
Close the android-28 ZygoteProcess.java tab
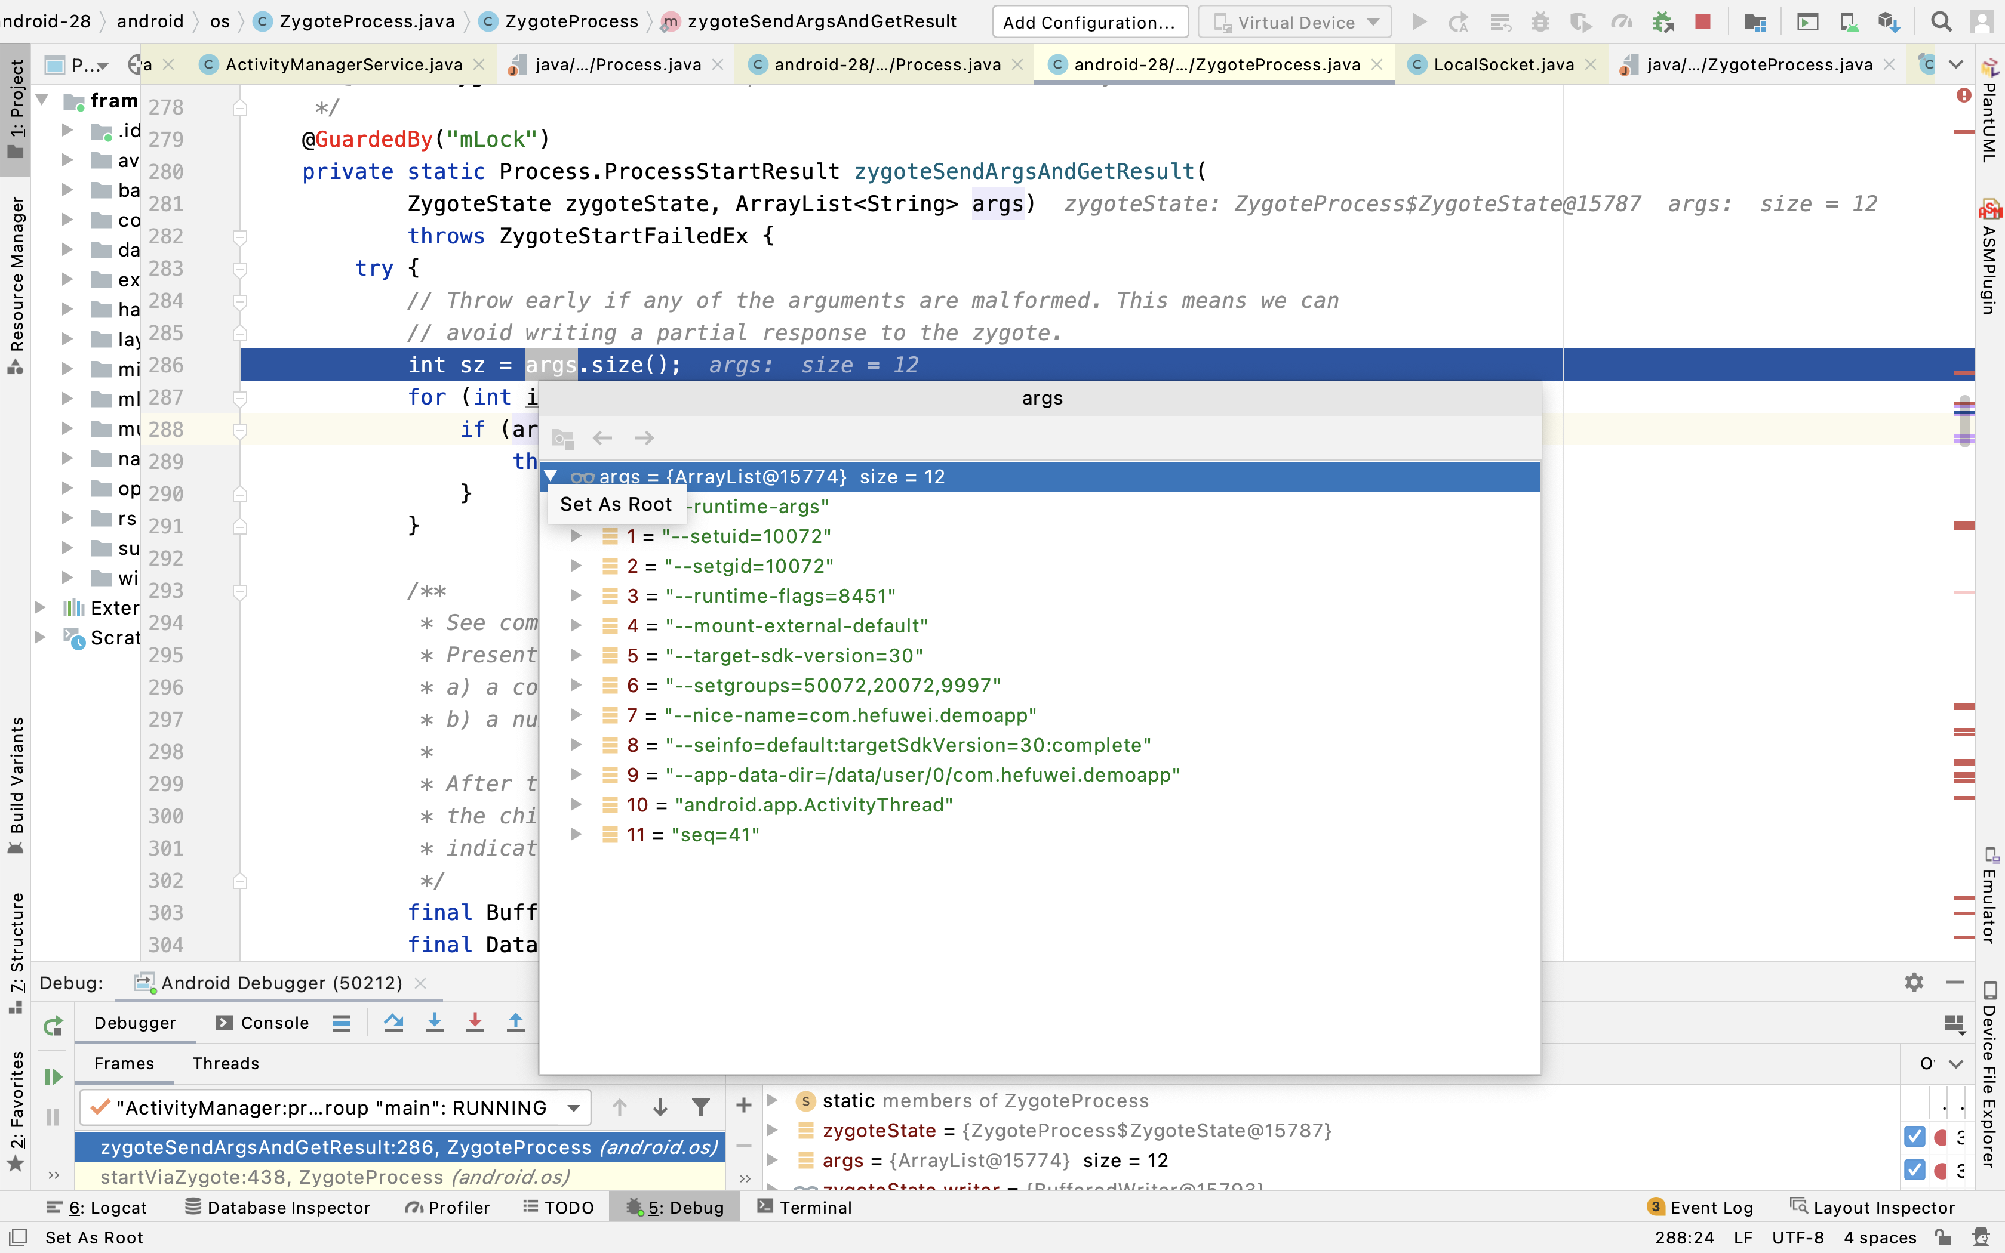(x=1376, y=64)
